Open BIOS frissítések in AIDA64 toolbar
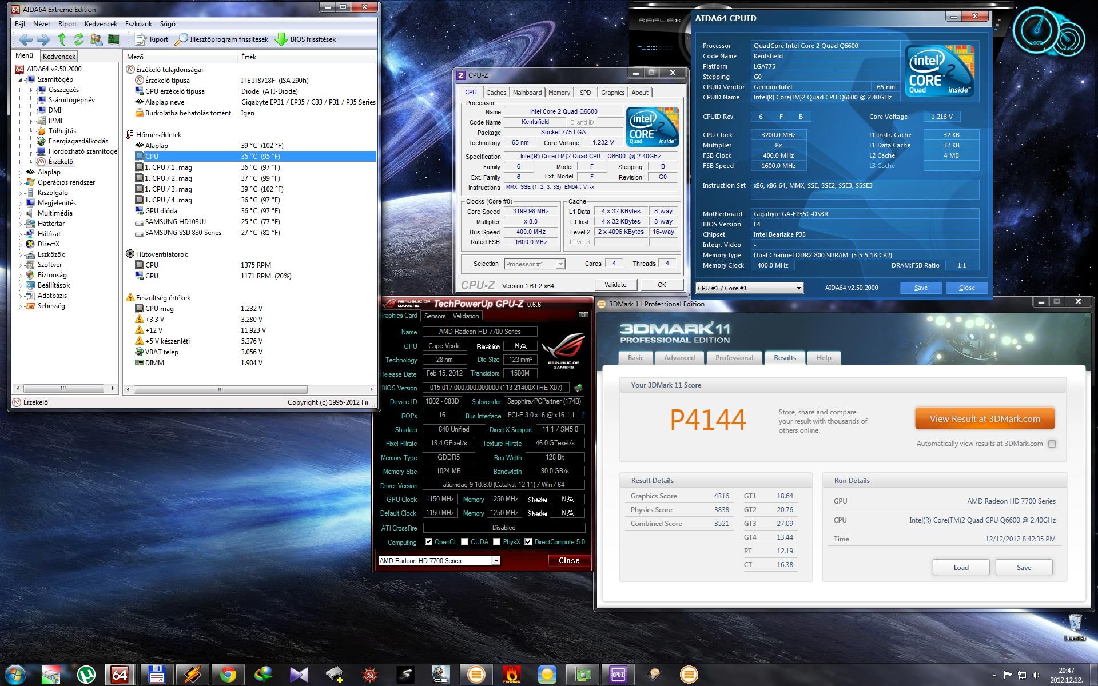This screenshot has width=1098, height=686. click(x=305, y=39)
